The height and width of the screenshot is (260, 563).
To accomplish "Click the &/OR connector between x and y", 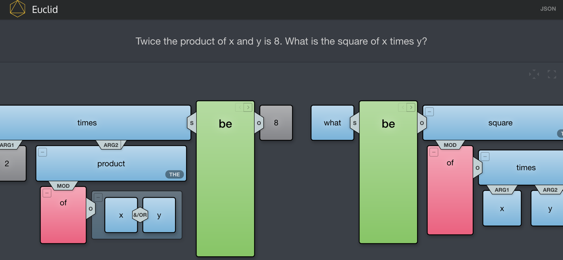I will [x=140, y=215].
